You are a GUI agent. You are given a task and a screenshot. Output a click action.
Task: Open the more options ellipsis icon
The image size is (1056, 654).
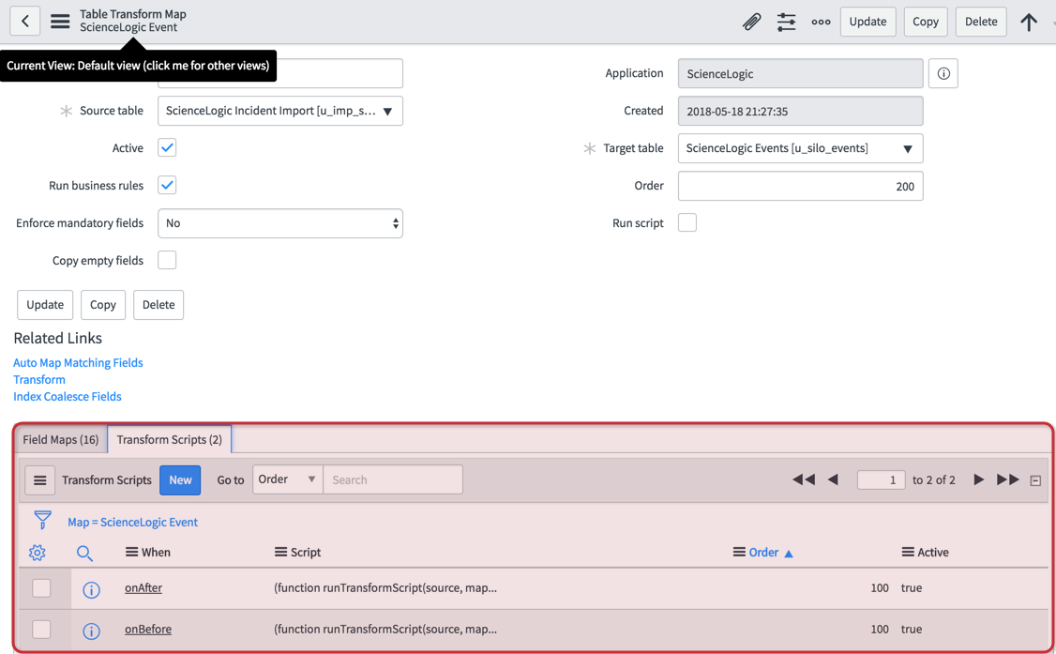821,22
